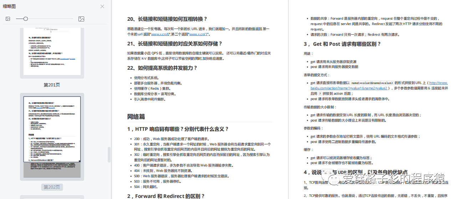Click heading 20、长链接和短链接如何互相转换？
This screenshot has width=460, height=199.
pos(167,19)
